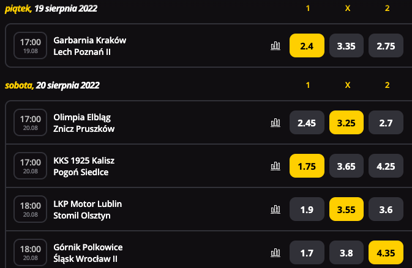The image size is (412, 268).
Task: Choose 4.25 odds on Pogoń Siedlce
Action: click(x=386, y=166)
